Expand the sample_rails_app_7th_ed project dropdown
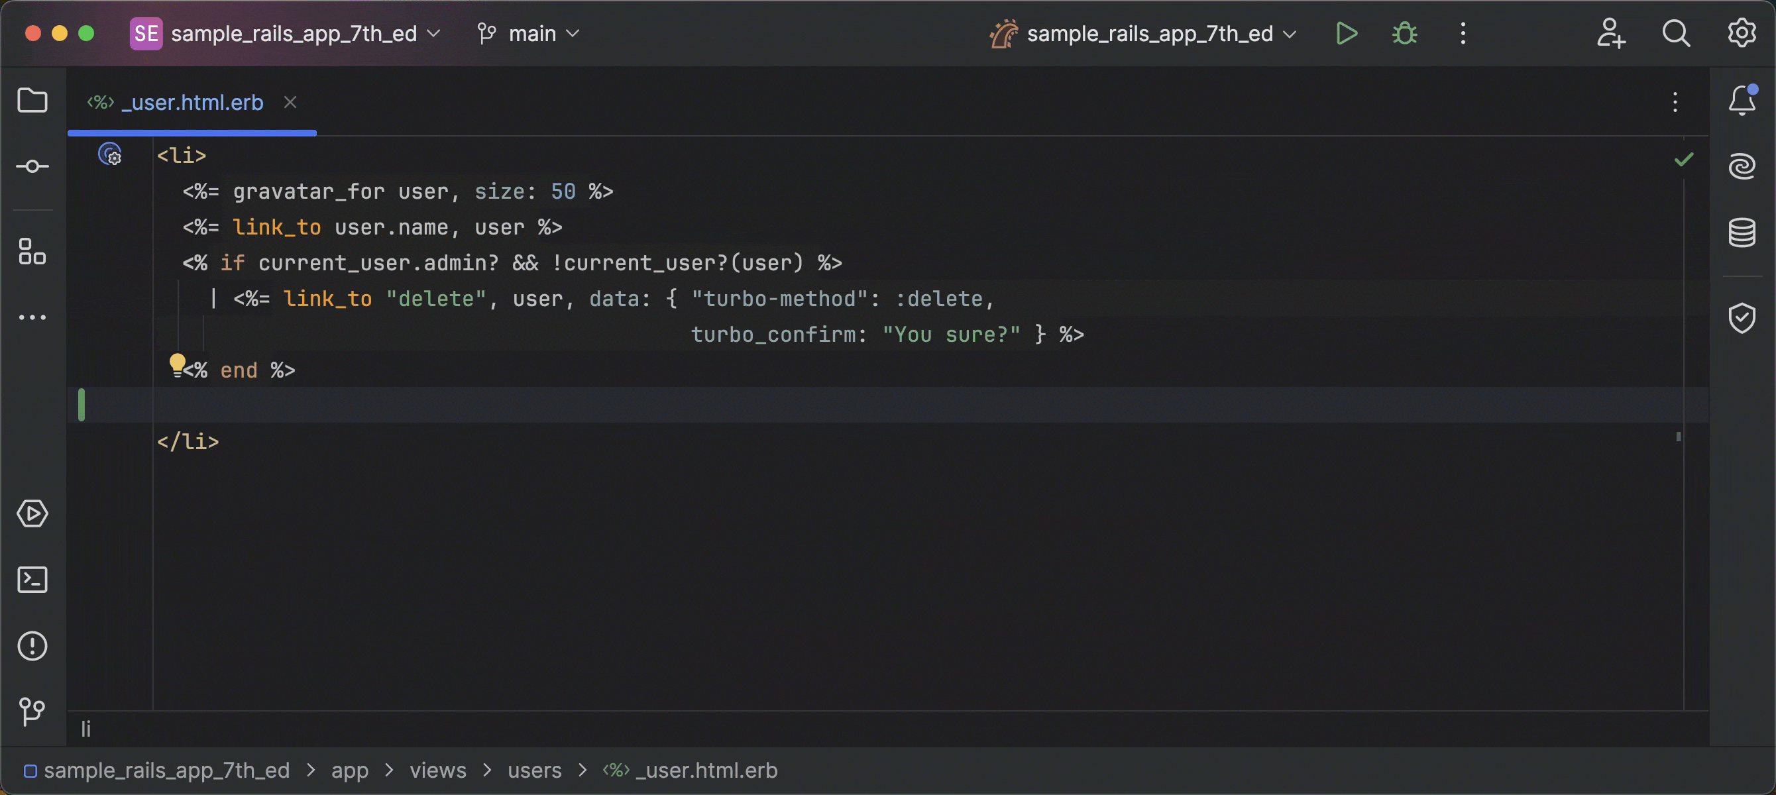This screenshot has height=795, width=1776. click(294, 33)
